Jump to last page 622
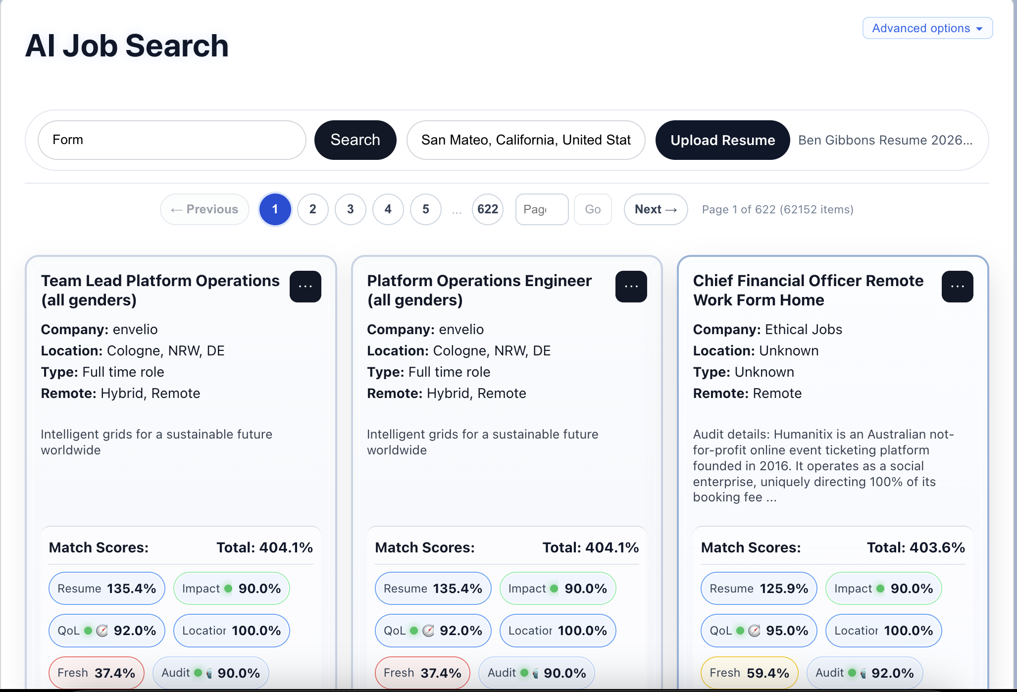The image size is (1017, 692). coord(487,209)
